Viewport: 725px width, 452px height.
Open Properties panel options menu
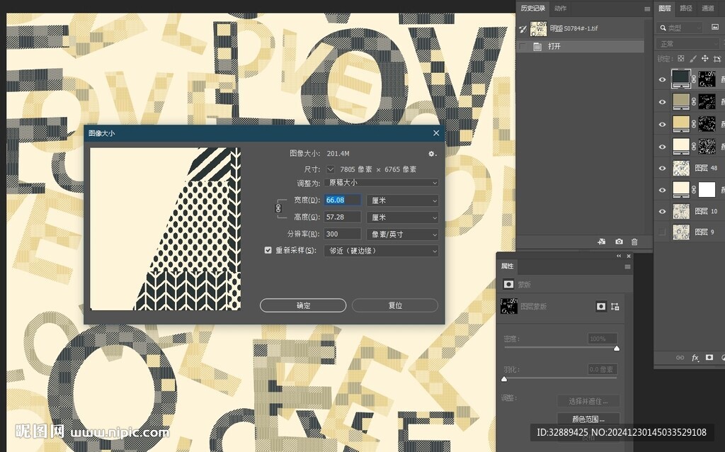click(x=627, y=266)
